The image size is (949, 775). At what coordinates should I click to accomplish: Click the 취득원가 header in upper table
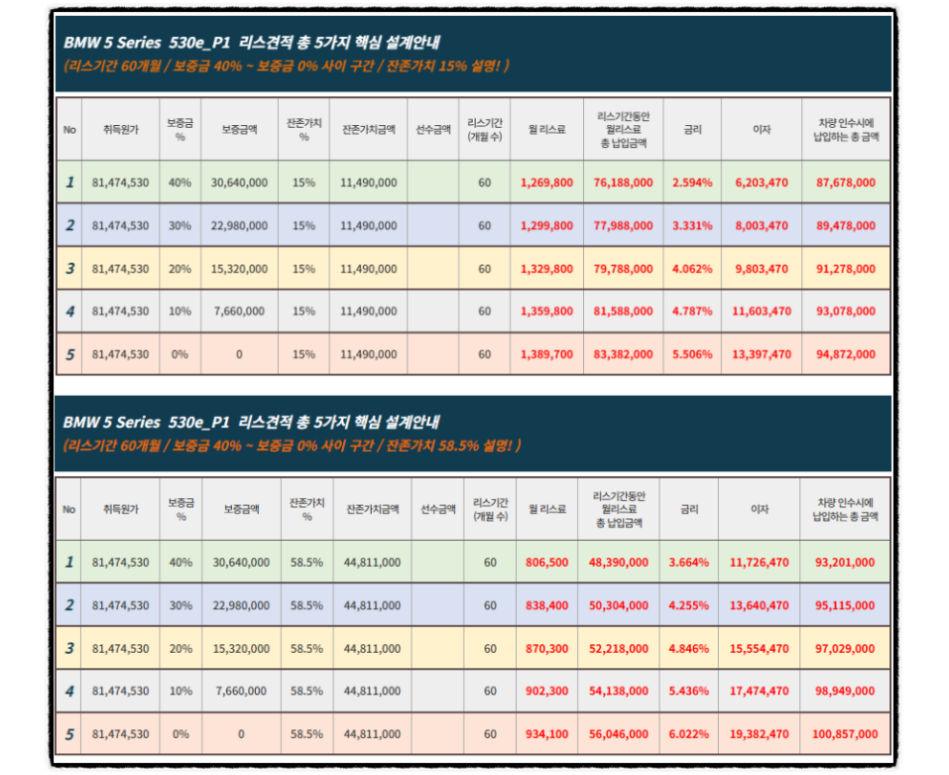tap(120, 129)
